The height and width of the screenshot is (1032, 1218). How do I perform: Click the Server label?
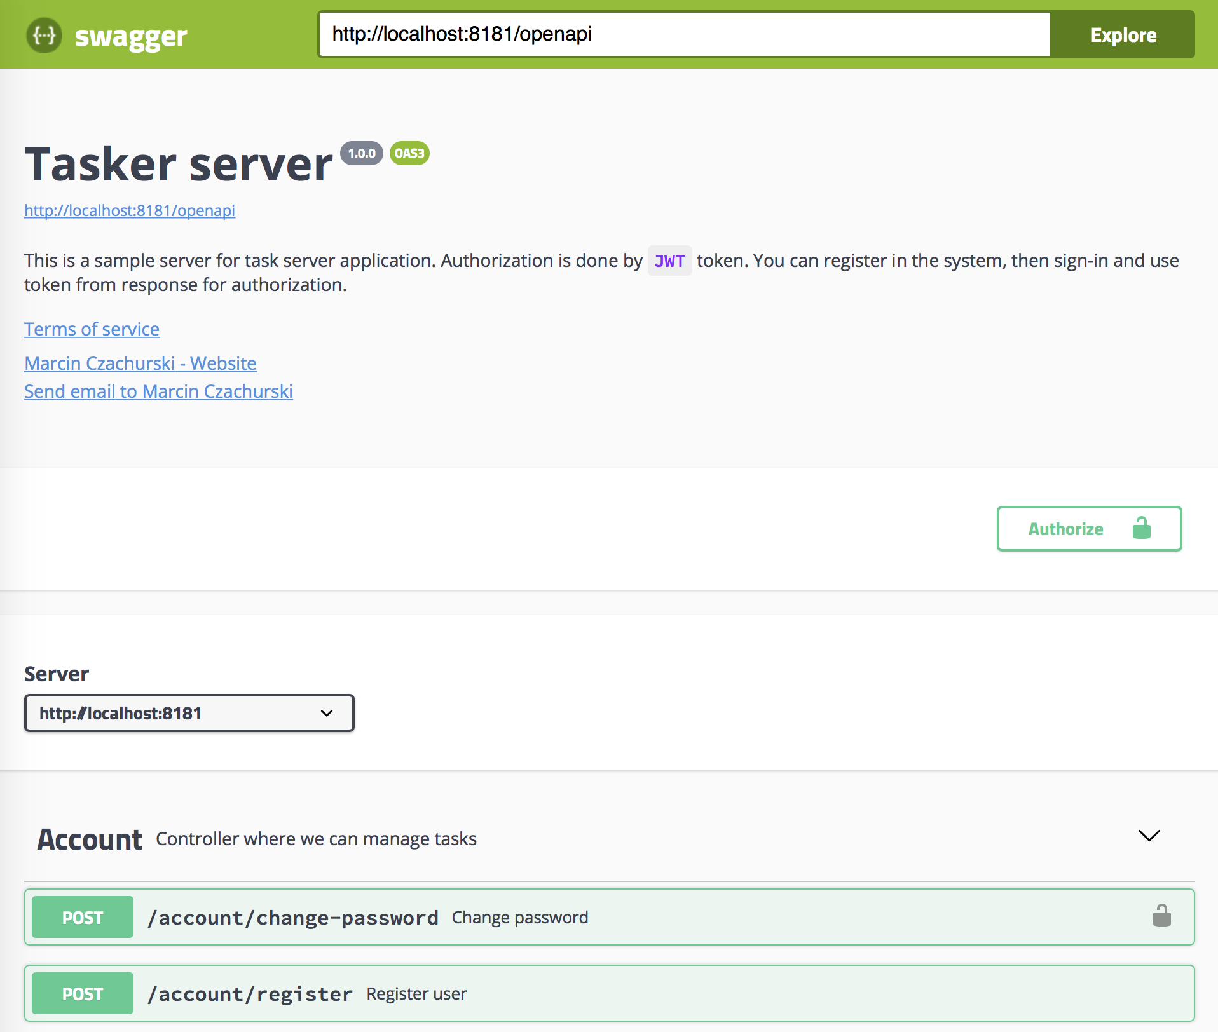(57, 674)
